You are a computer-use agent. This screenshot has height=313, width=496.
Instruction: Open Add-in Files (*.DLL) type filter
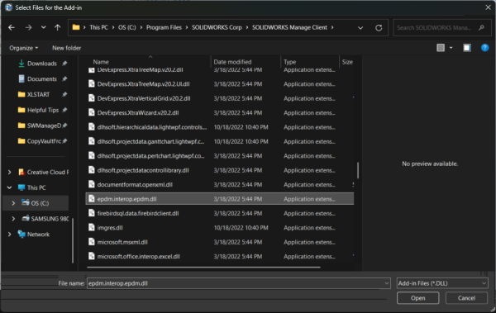click(x=442, y=283)
